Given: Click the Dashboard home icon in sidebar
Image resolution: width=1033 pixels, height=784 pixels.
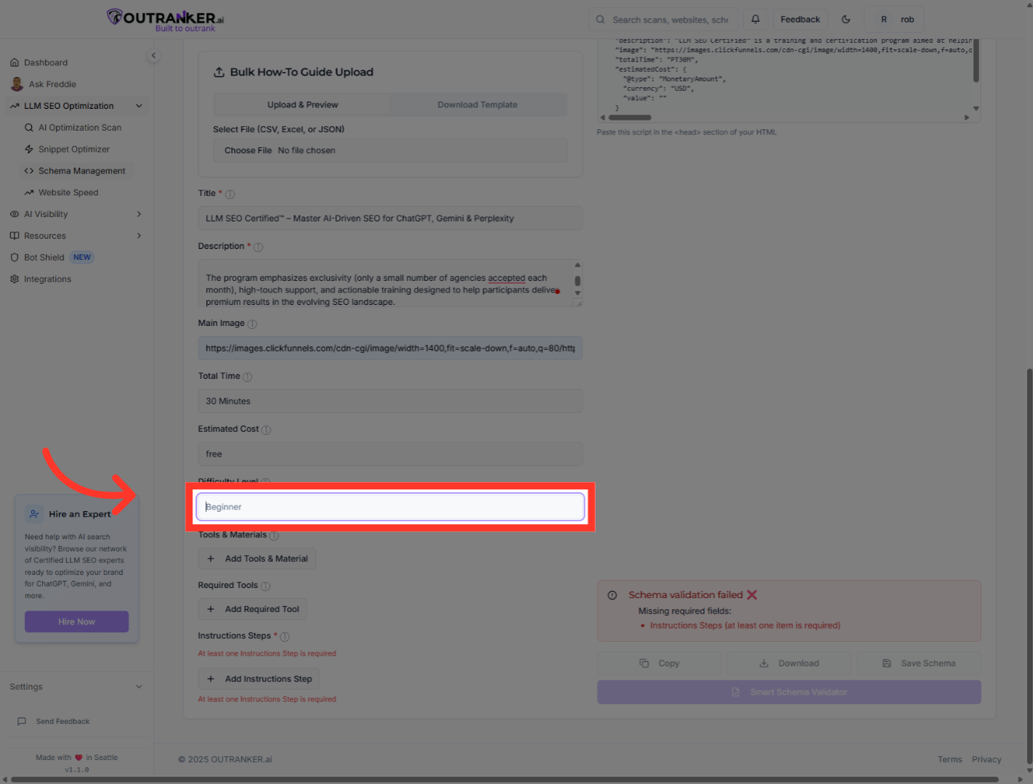Looking at the screenshot, I should tap(15, 62).
